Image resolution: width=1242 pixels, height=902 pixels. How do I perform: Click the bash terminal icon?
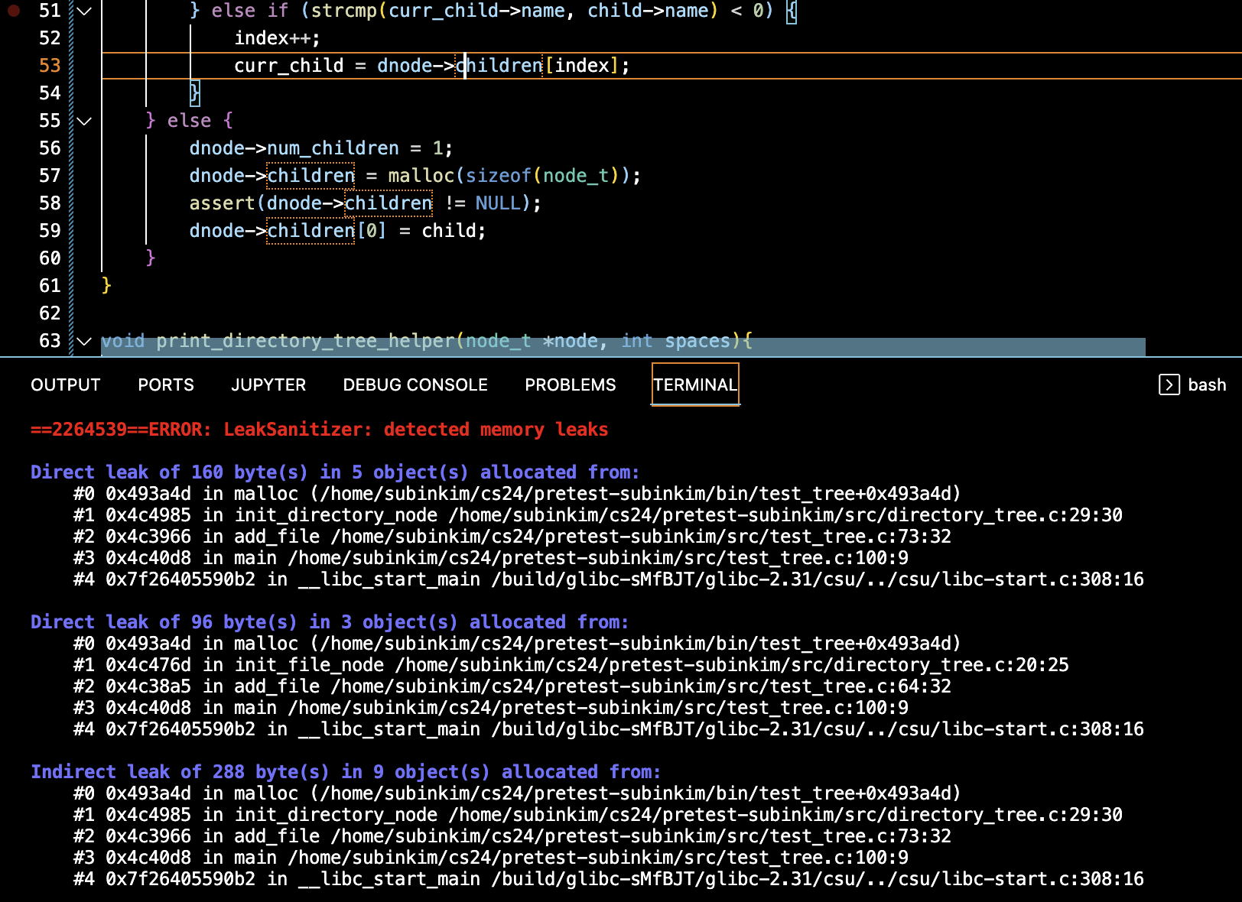click(1169, 384)
